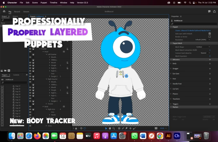Open the Resolution Default (200%) dropdown

(x=202, y=40)
